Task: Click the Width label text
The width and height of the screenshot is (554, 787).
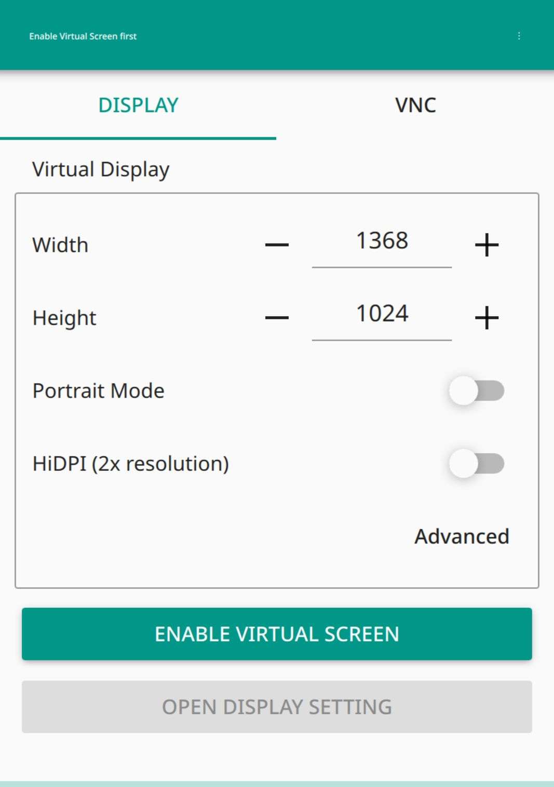Action: [60, 245]
